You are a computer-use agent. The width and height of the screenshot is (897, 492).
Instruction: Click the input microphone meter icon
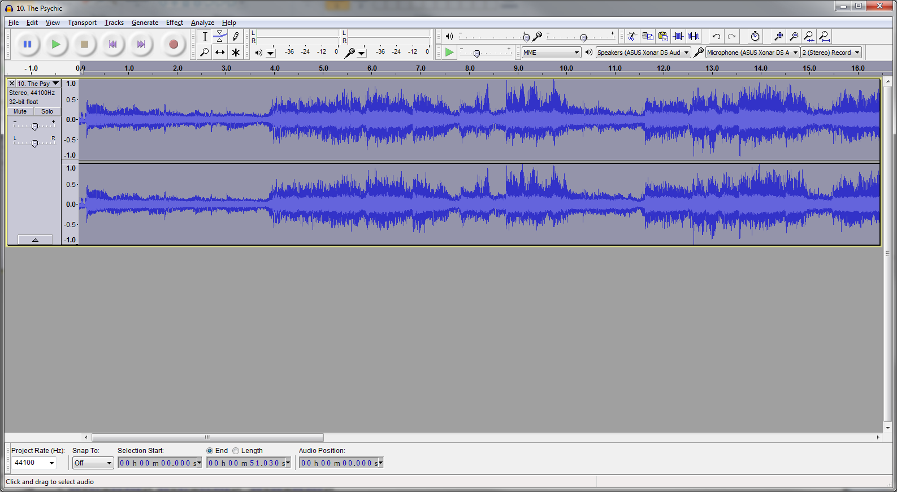tap(350, 53)
